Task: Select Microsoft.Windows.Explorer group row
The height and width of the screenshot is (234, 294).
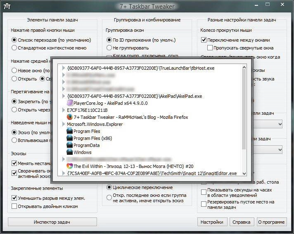Action: pos(95,124)
